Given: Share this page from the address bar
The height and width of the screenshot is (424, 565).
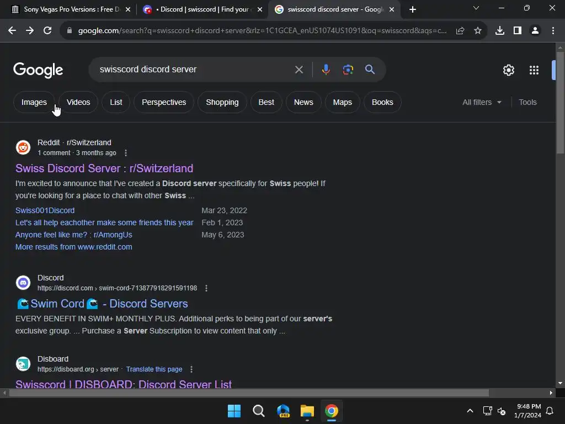Looking at the screenshot, I should click(x=460, y=31).
